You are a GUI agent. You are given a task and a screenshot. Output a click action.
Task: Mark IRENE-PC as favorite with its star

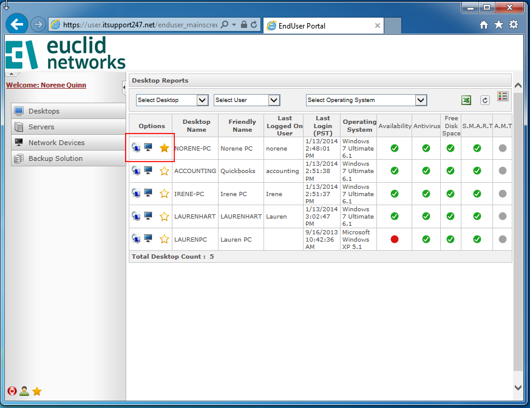coord(164,194)
